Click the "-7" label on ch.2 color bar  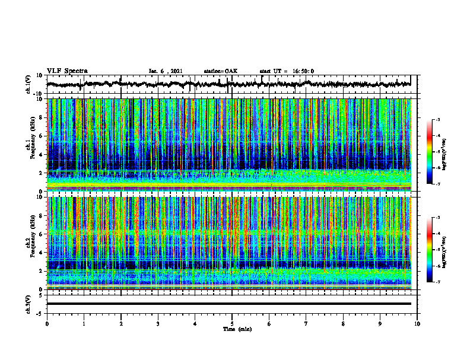point(438,282)
